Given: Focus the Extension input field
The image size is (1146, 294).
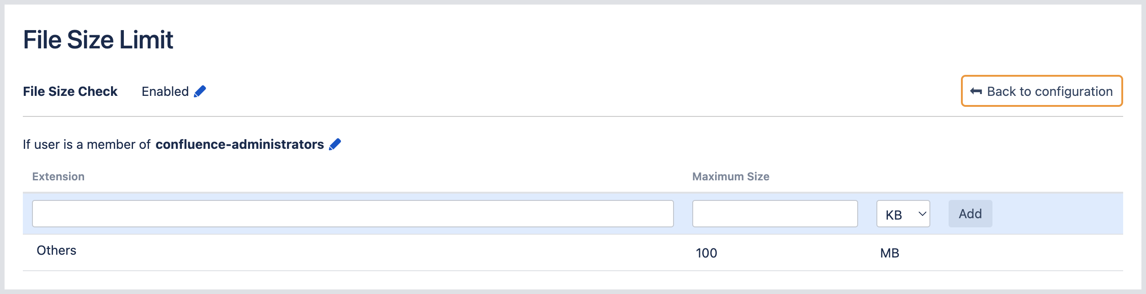Looking at the screenshot, I should pyautogui.click(x=352, y=214).
